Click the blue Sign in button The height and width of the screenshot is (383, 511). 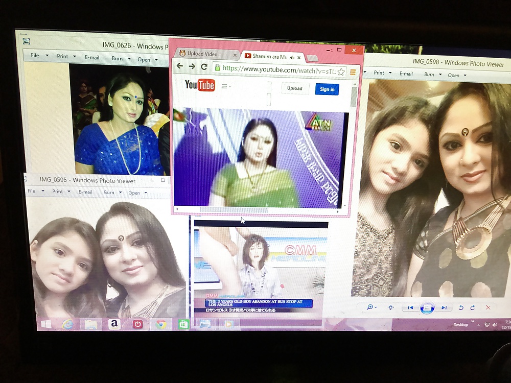(x=327, y=89)
